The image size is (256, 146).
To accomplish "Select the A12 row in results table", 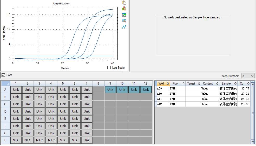I will point(202,104).
